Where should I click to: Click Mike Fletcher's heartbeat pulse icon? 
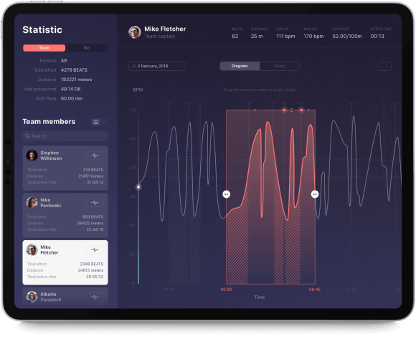(x=95, y=250)
